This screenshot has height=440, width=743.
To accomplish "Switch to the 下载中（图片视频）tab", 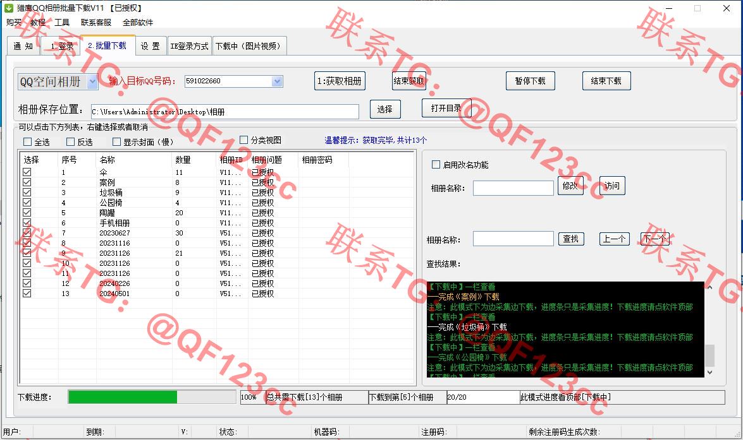I will click(249, 46).
